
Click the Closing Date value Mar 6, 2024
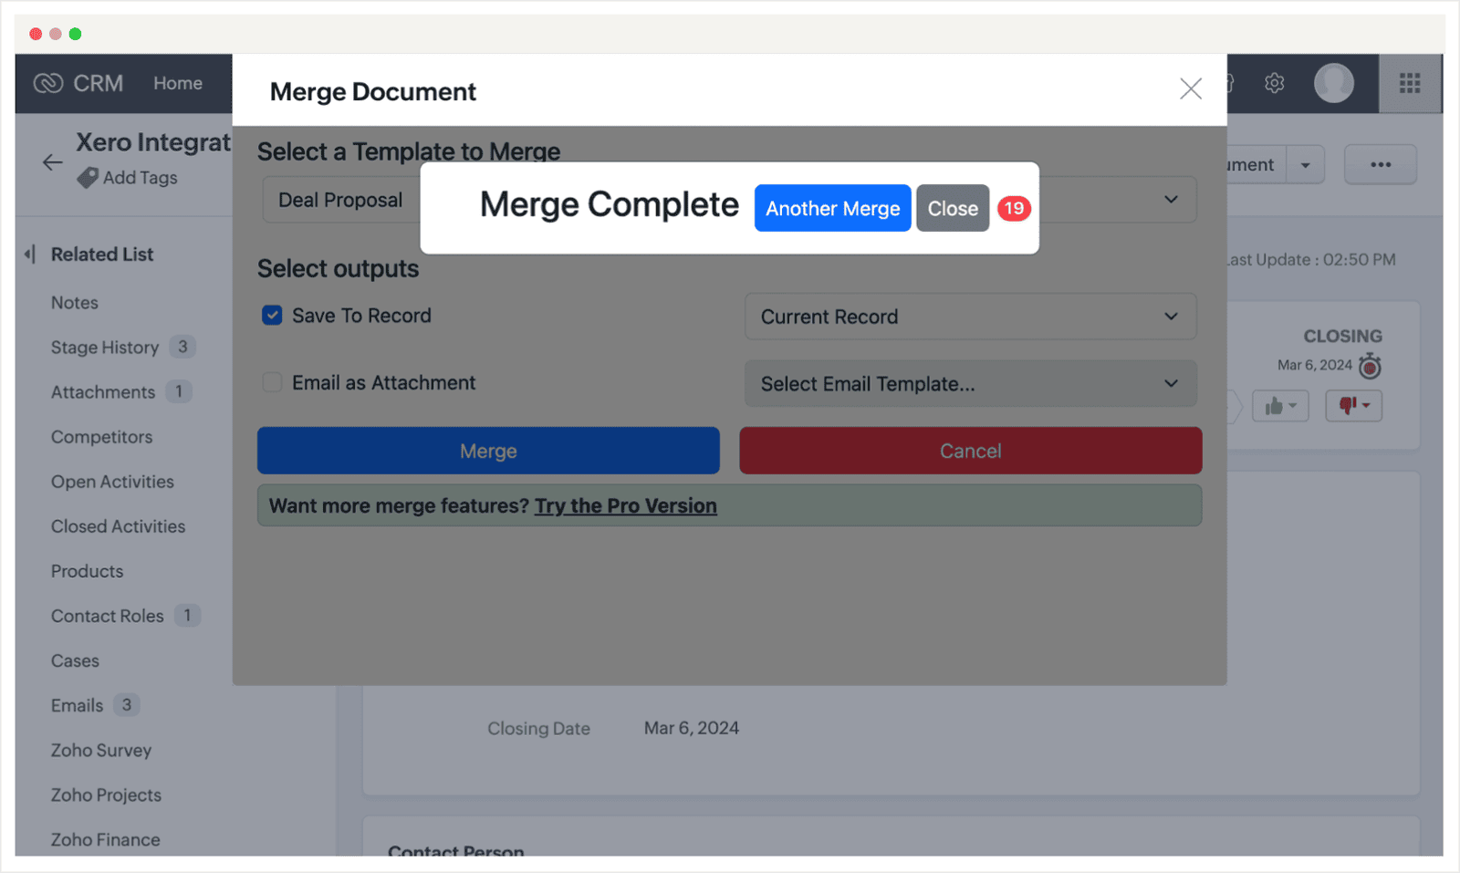point(692,728)
